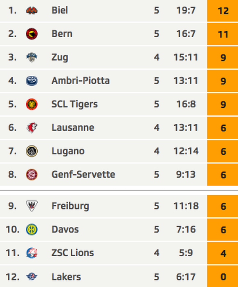Image resolution: width=238 pixels, height=287 pixels.
Task: Click the Genf-Servette crest logo
Action: pos(31,174)
